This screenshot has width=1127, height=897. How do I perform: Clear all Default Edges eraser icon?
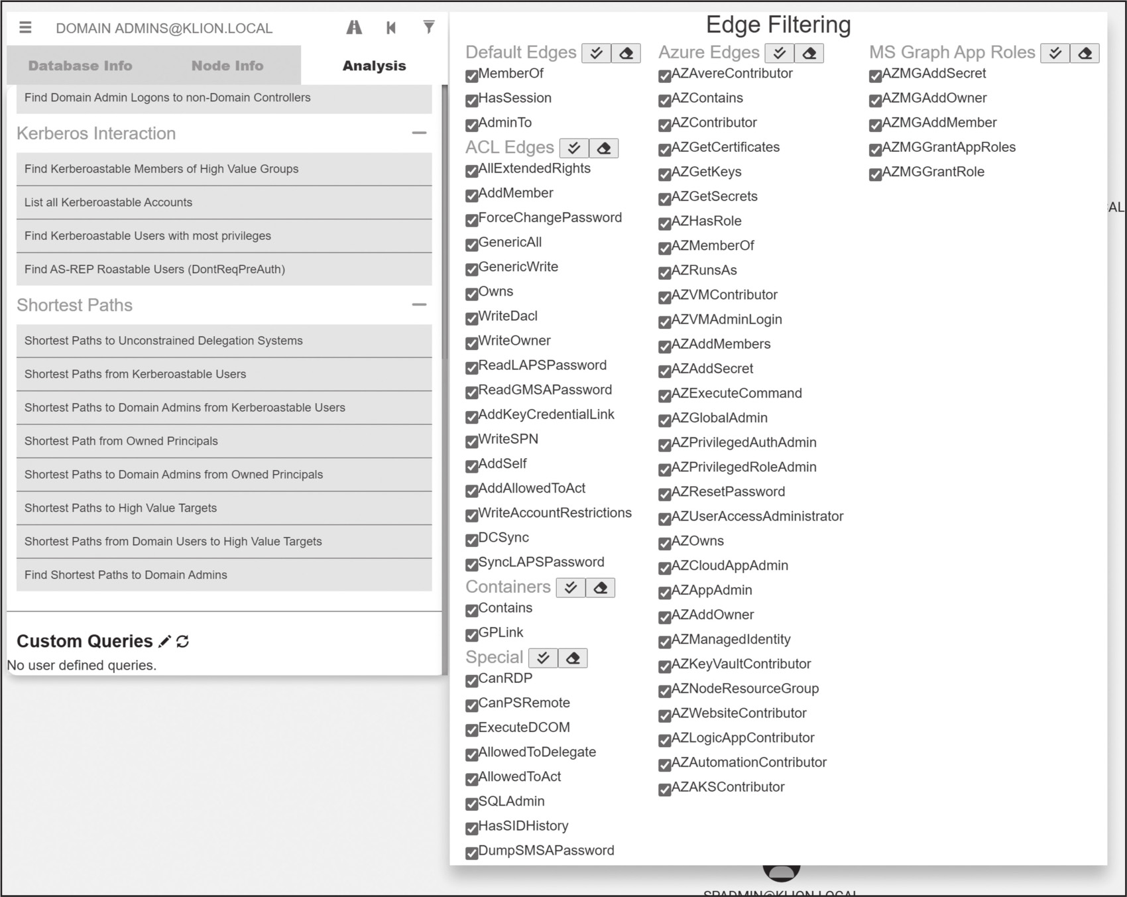(626, 53)
